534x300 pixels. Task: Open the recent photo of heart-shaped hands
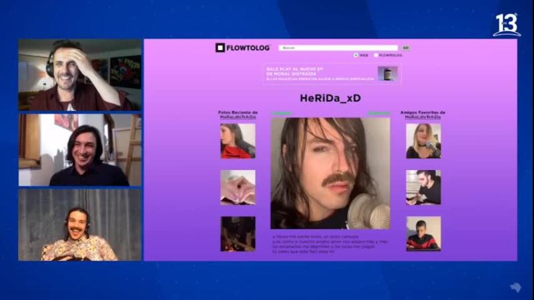(238, 187)
